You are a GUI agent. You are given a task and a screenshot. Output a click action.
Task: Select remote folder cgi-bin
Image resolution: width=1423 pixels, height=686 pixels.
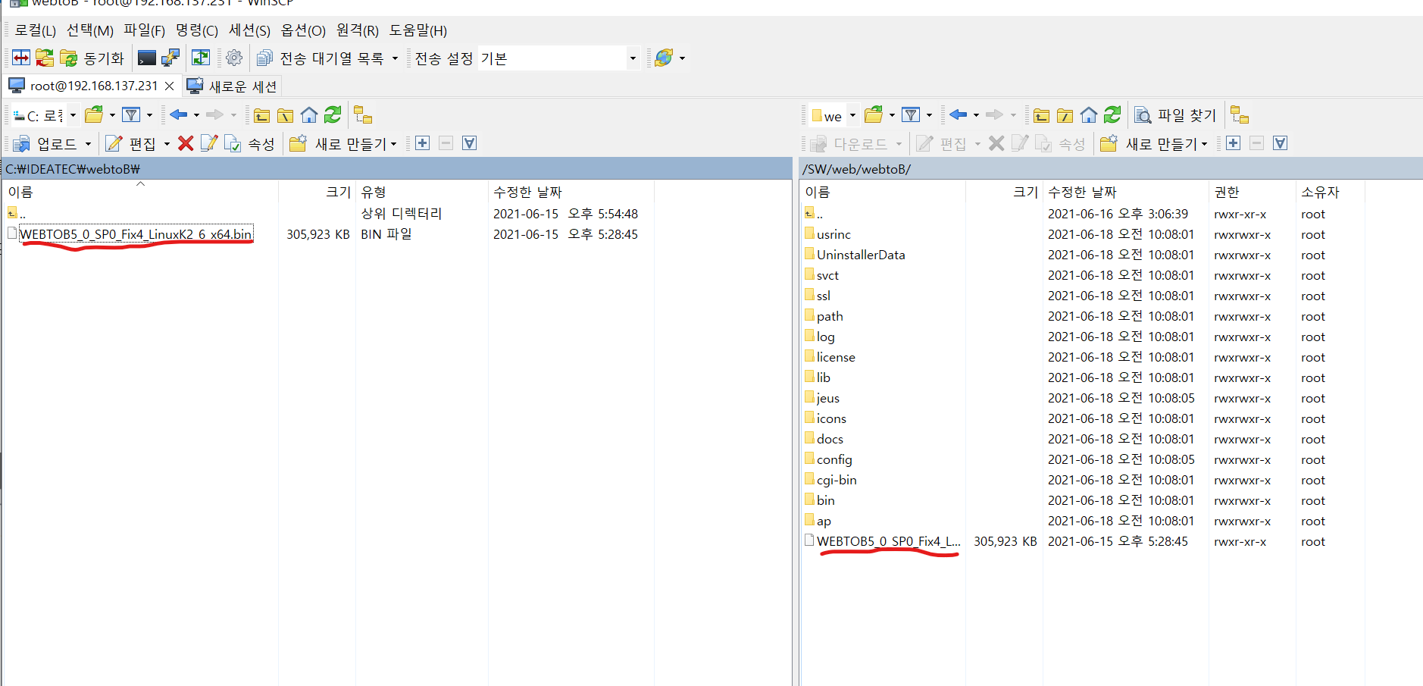(x=837, y=480)
